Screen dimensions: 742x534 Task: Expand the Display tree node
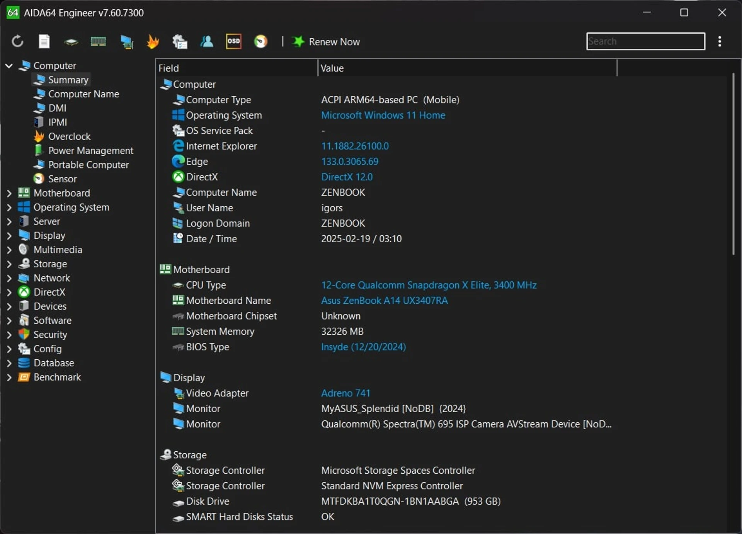9,236
